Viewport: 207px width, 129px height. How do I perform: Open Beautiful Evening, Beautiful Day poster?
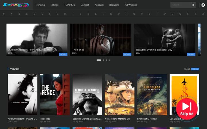point(87,95)
